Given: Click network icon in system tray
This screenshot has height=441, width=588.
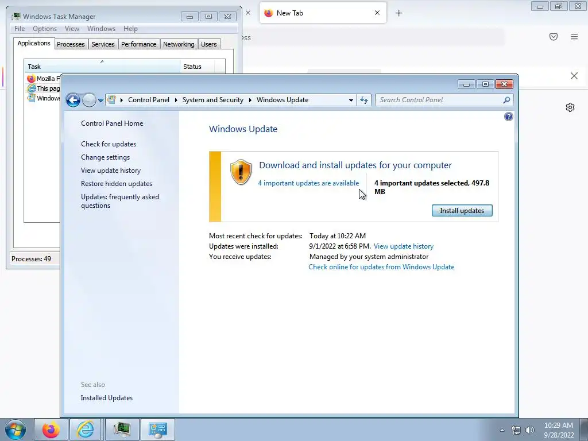Looking at the screenshot, I should coord(516,430).
